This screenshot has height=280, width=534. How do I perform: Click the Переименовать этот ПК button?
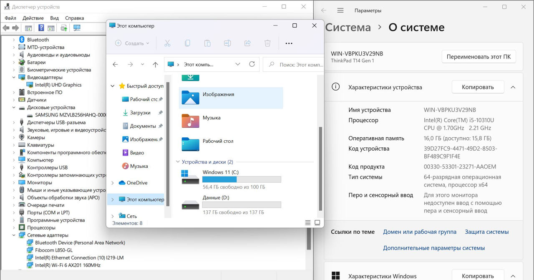[x=479, y=57]
